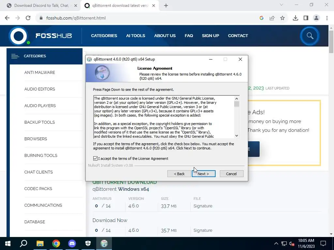Select DATABASE category

tap(35, 222)
